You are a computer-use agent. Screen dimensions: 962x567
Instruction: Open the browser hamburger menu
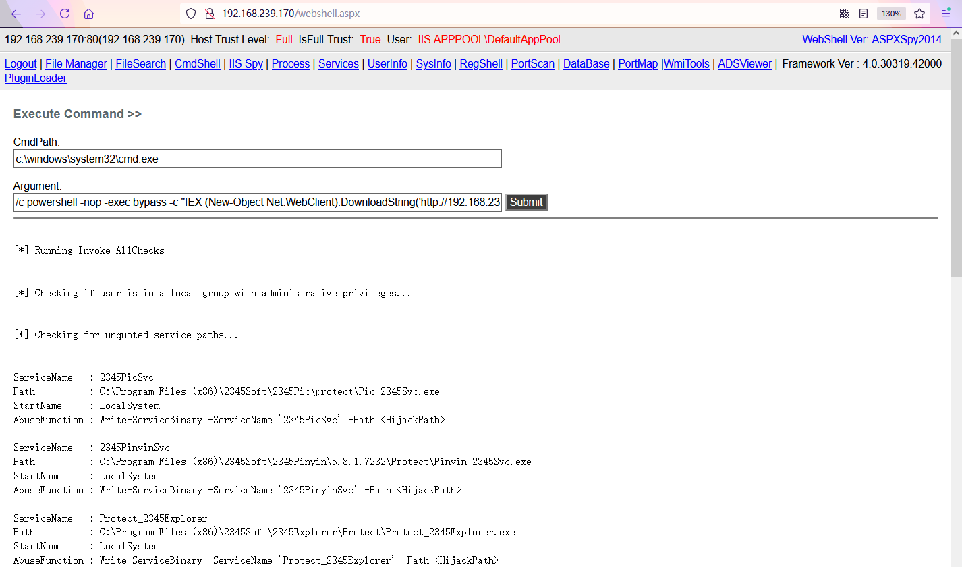point(946,13)
